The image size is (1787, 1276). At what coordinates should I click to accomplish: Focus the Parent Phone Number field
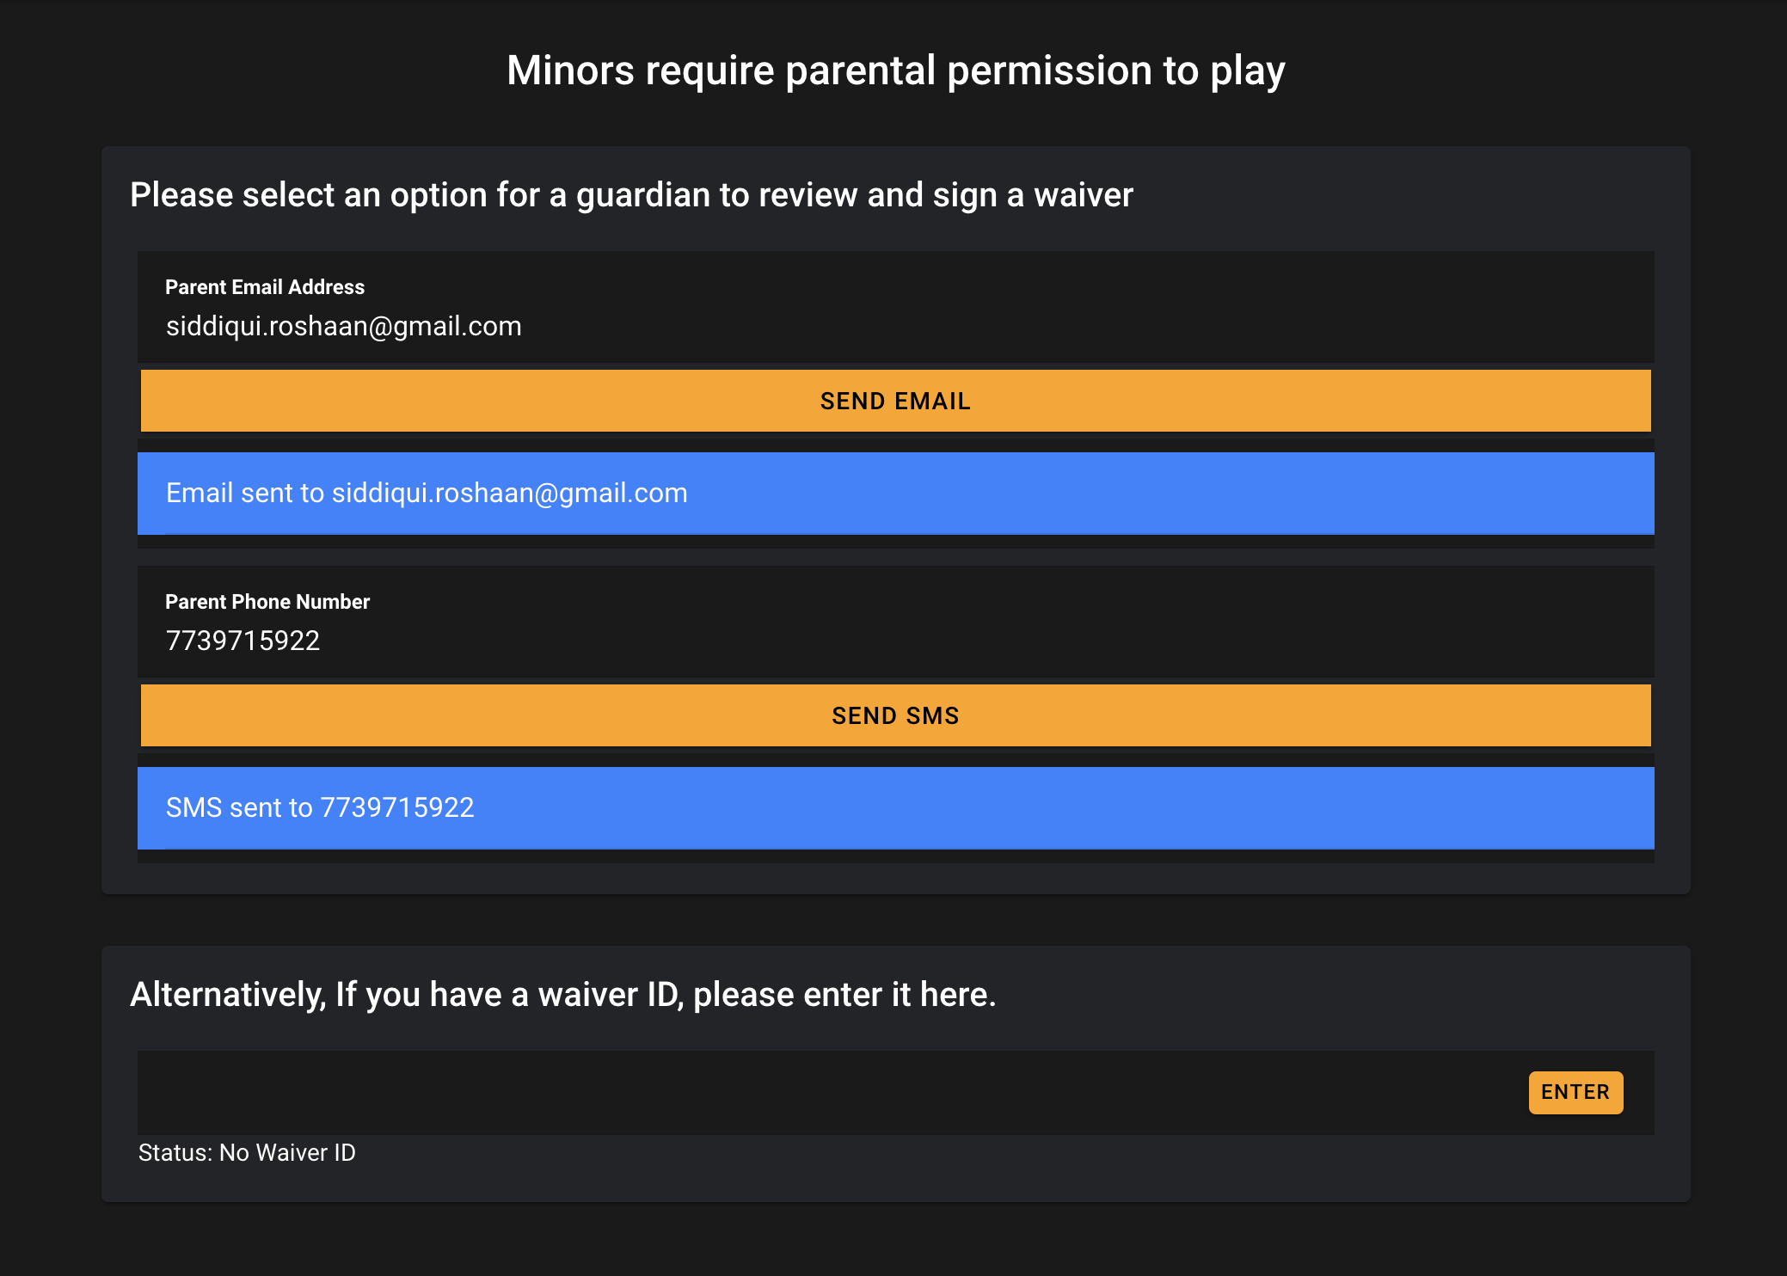click(x=895, y=622)
